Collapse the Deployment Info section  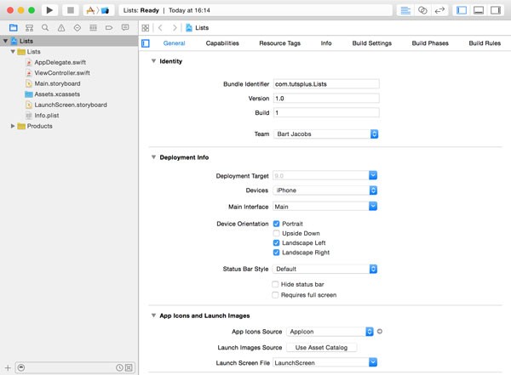(x=153, y=157)
